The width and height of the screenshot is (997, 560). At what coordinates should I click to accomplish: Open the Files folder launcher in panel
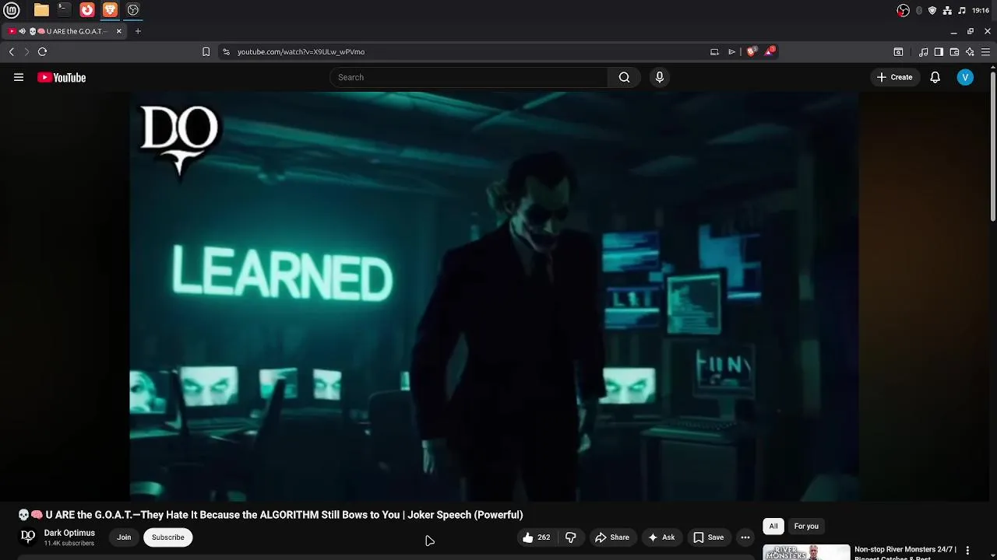(x=41, y=10)
